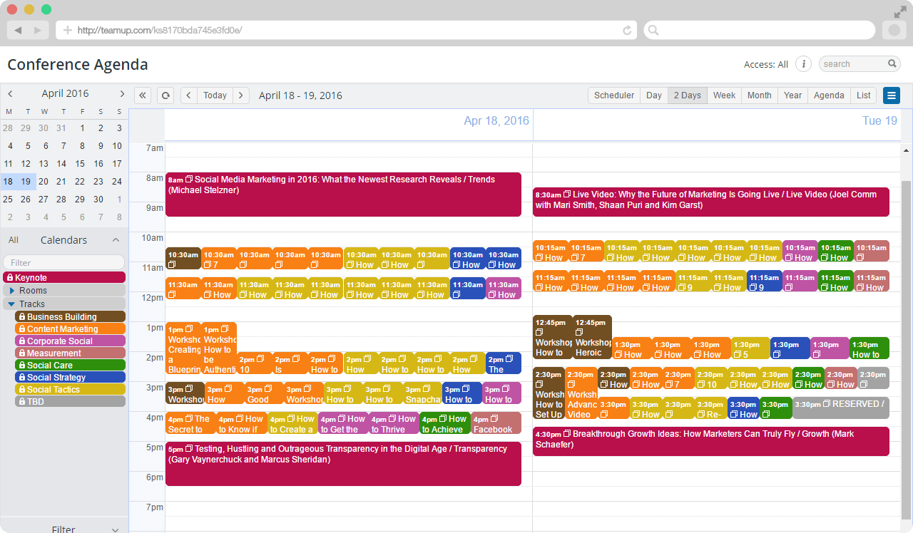Screen dimensions: 913x533
Task: Collapse the Calendars panel chevron
Action: tap(116, 240)
